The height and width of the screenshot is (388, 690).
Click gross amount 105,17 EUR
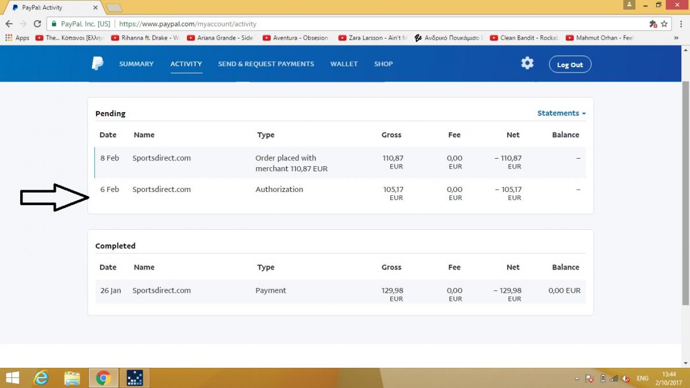[393, 193]
